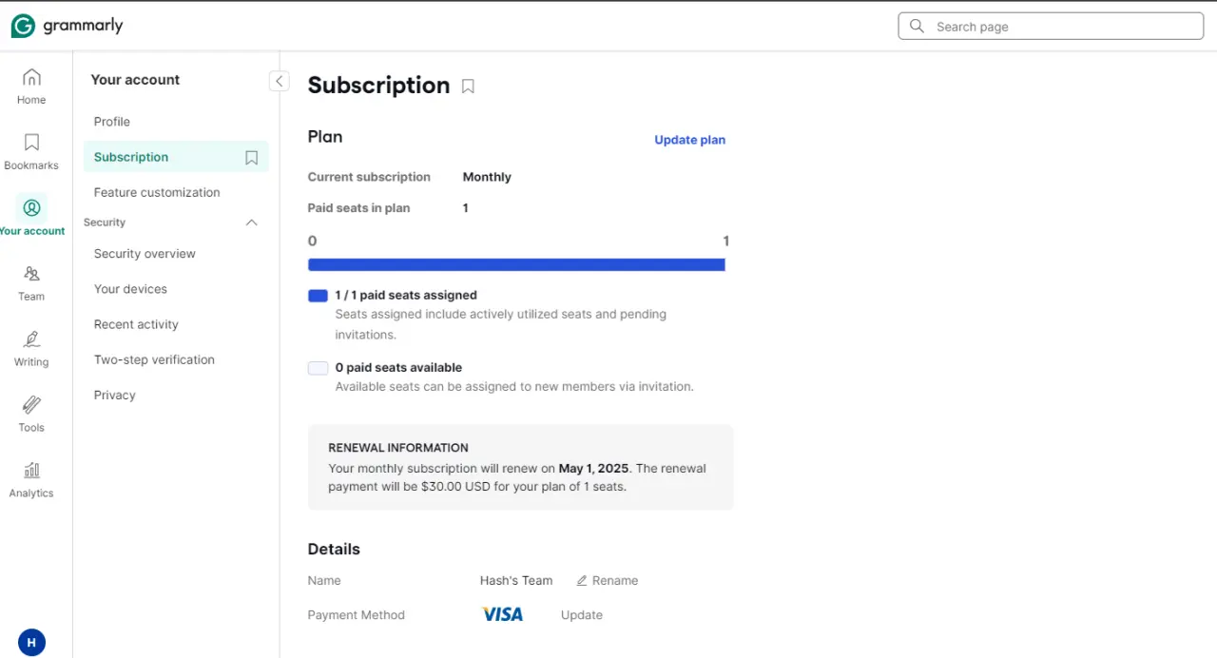Click the Your account panel heading
The height and width of the screenshot is (658, 1217).
[x=135, y=80]
